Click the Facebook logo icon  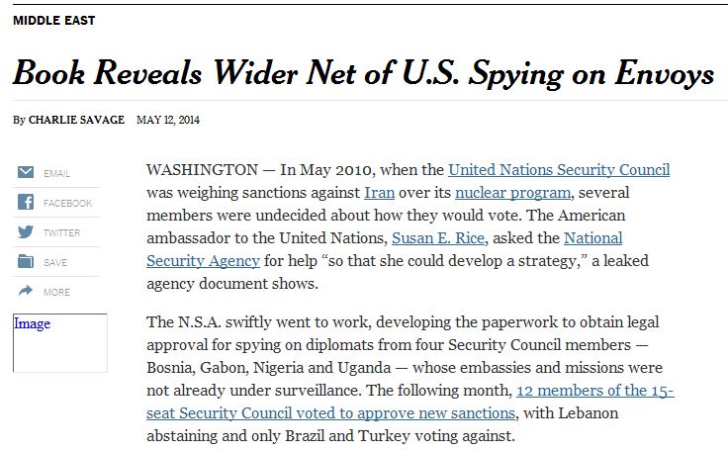click(x=26, y=202)
